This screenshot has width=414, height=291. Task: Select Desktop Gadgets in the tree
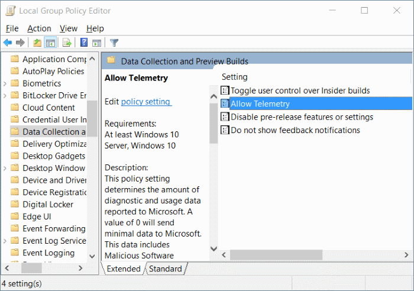point(54,156)
